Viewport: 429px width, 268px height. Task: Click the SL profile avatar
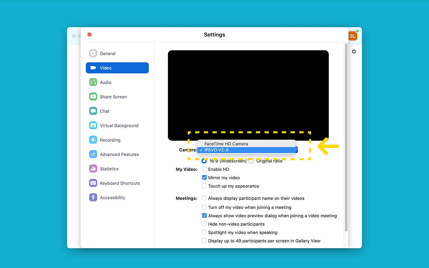click(353, 36)
